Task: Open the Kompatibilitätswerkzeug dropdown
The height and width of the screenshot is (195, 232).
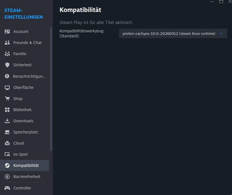Action: [173, 33]
